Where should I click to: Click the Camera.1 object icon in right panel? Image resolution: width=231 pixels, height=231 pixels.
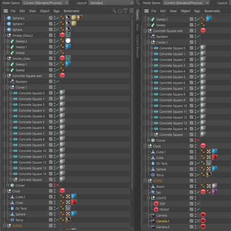pos(153,221)
